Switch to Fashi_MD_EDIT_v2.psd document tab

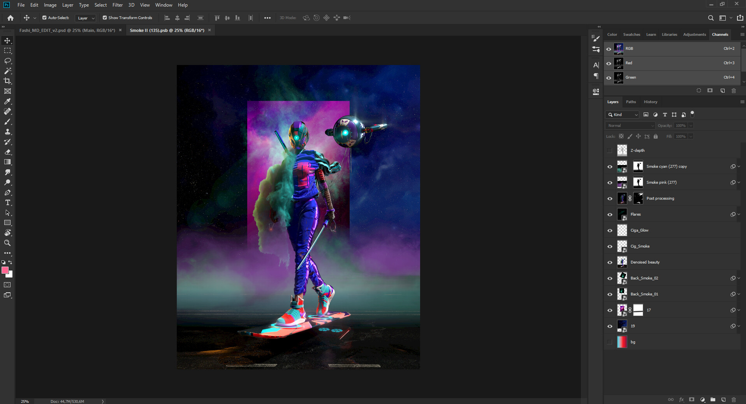(67, 30)
